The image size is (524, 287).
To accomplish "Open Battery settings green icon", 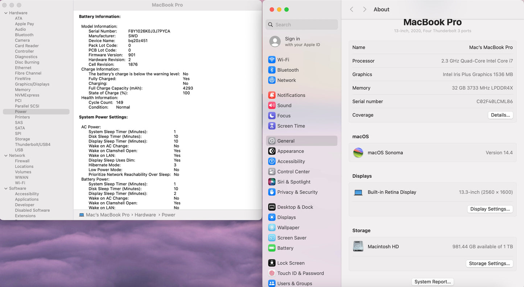I will pyautogui.click(x=272, y=248).
